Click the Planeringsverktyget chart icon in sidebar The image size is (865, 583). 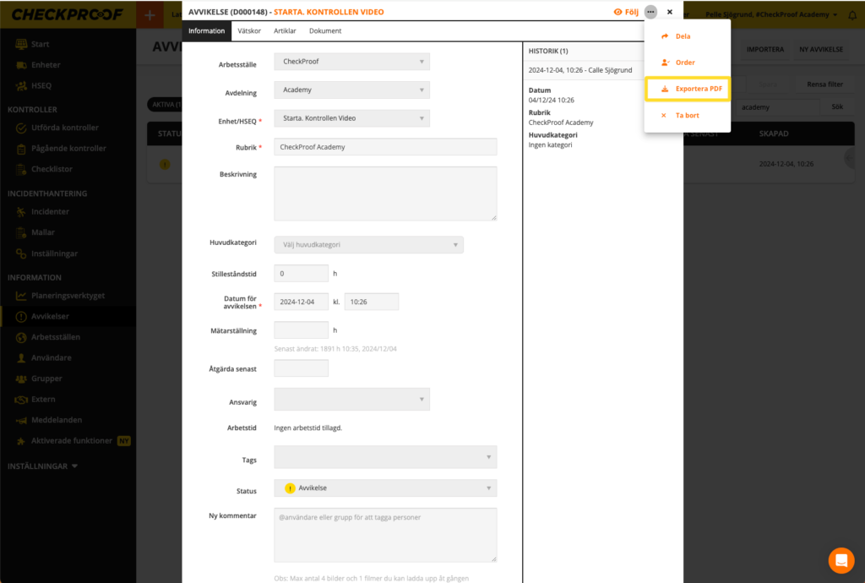coord(21,297)
